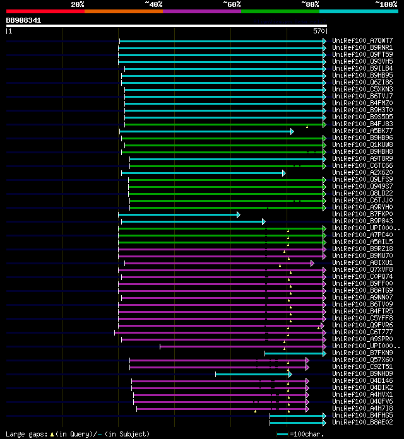Click the BB908341 query name label

(x=23, y=20)
